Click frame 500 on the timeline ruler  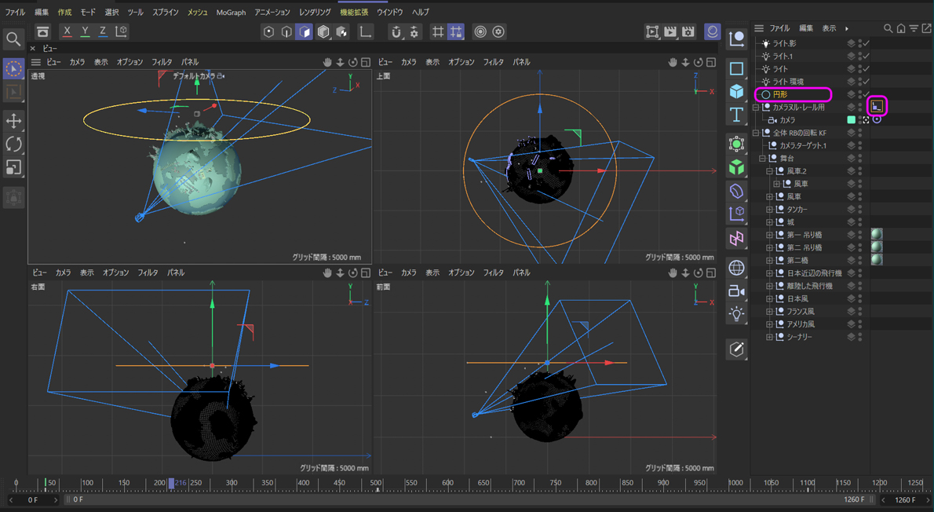[x=377, y=483]
